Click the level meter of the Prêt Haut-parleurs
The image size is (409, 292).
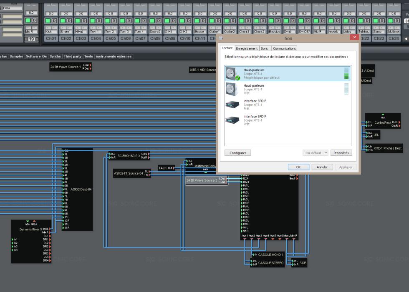(346, 89)
